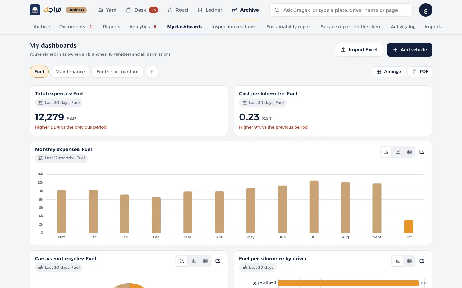Screen dimensions: 462x288
Task: Open Last 30 days filter for driver chart
Action: point(258,268)
